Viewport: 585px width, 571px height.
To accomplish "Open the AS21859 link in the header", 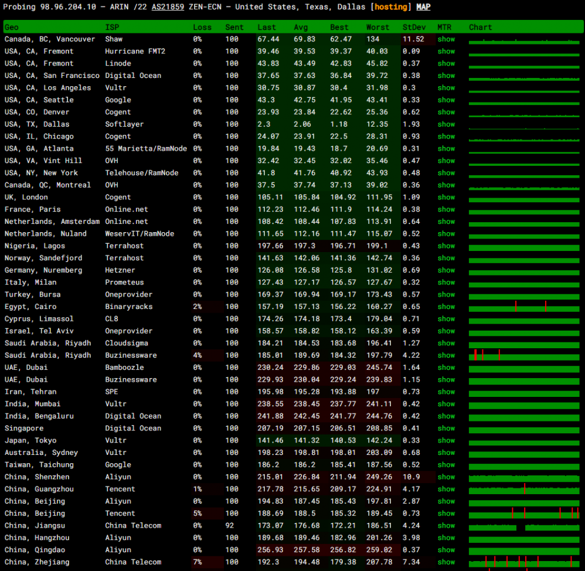I will point(168,6).
